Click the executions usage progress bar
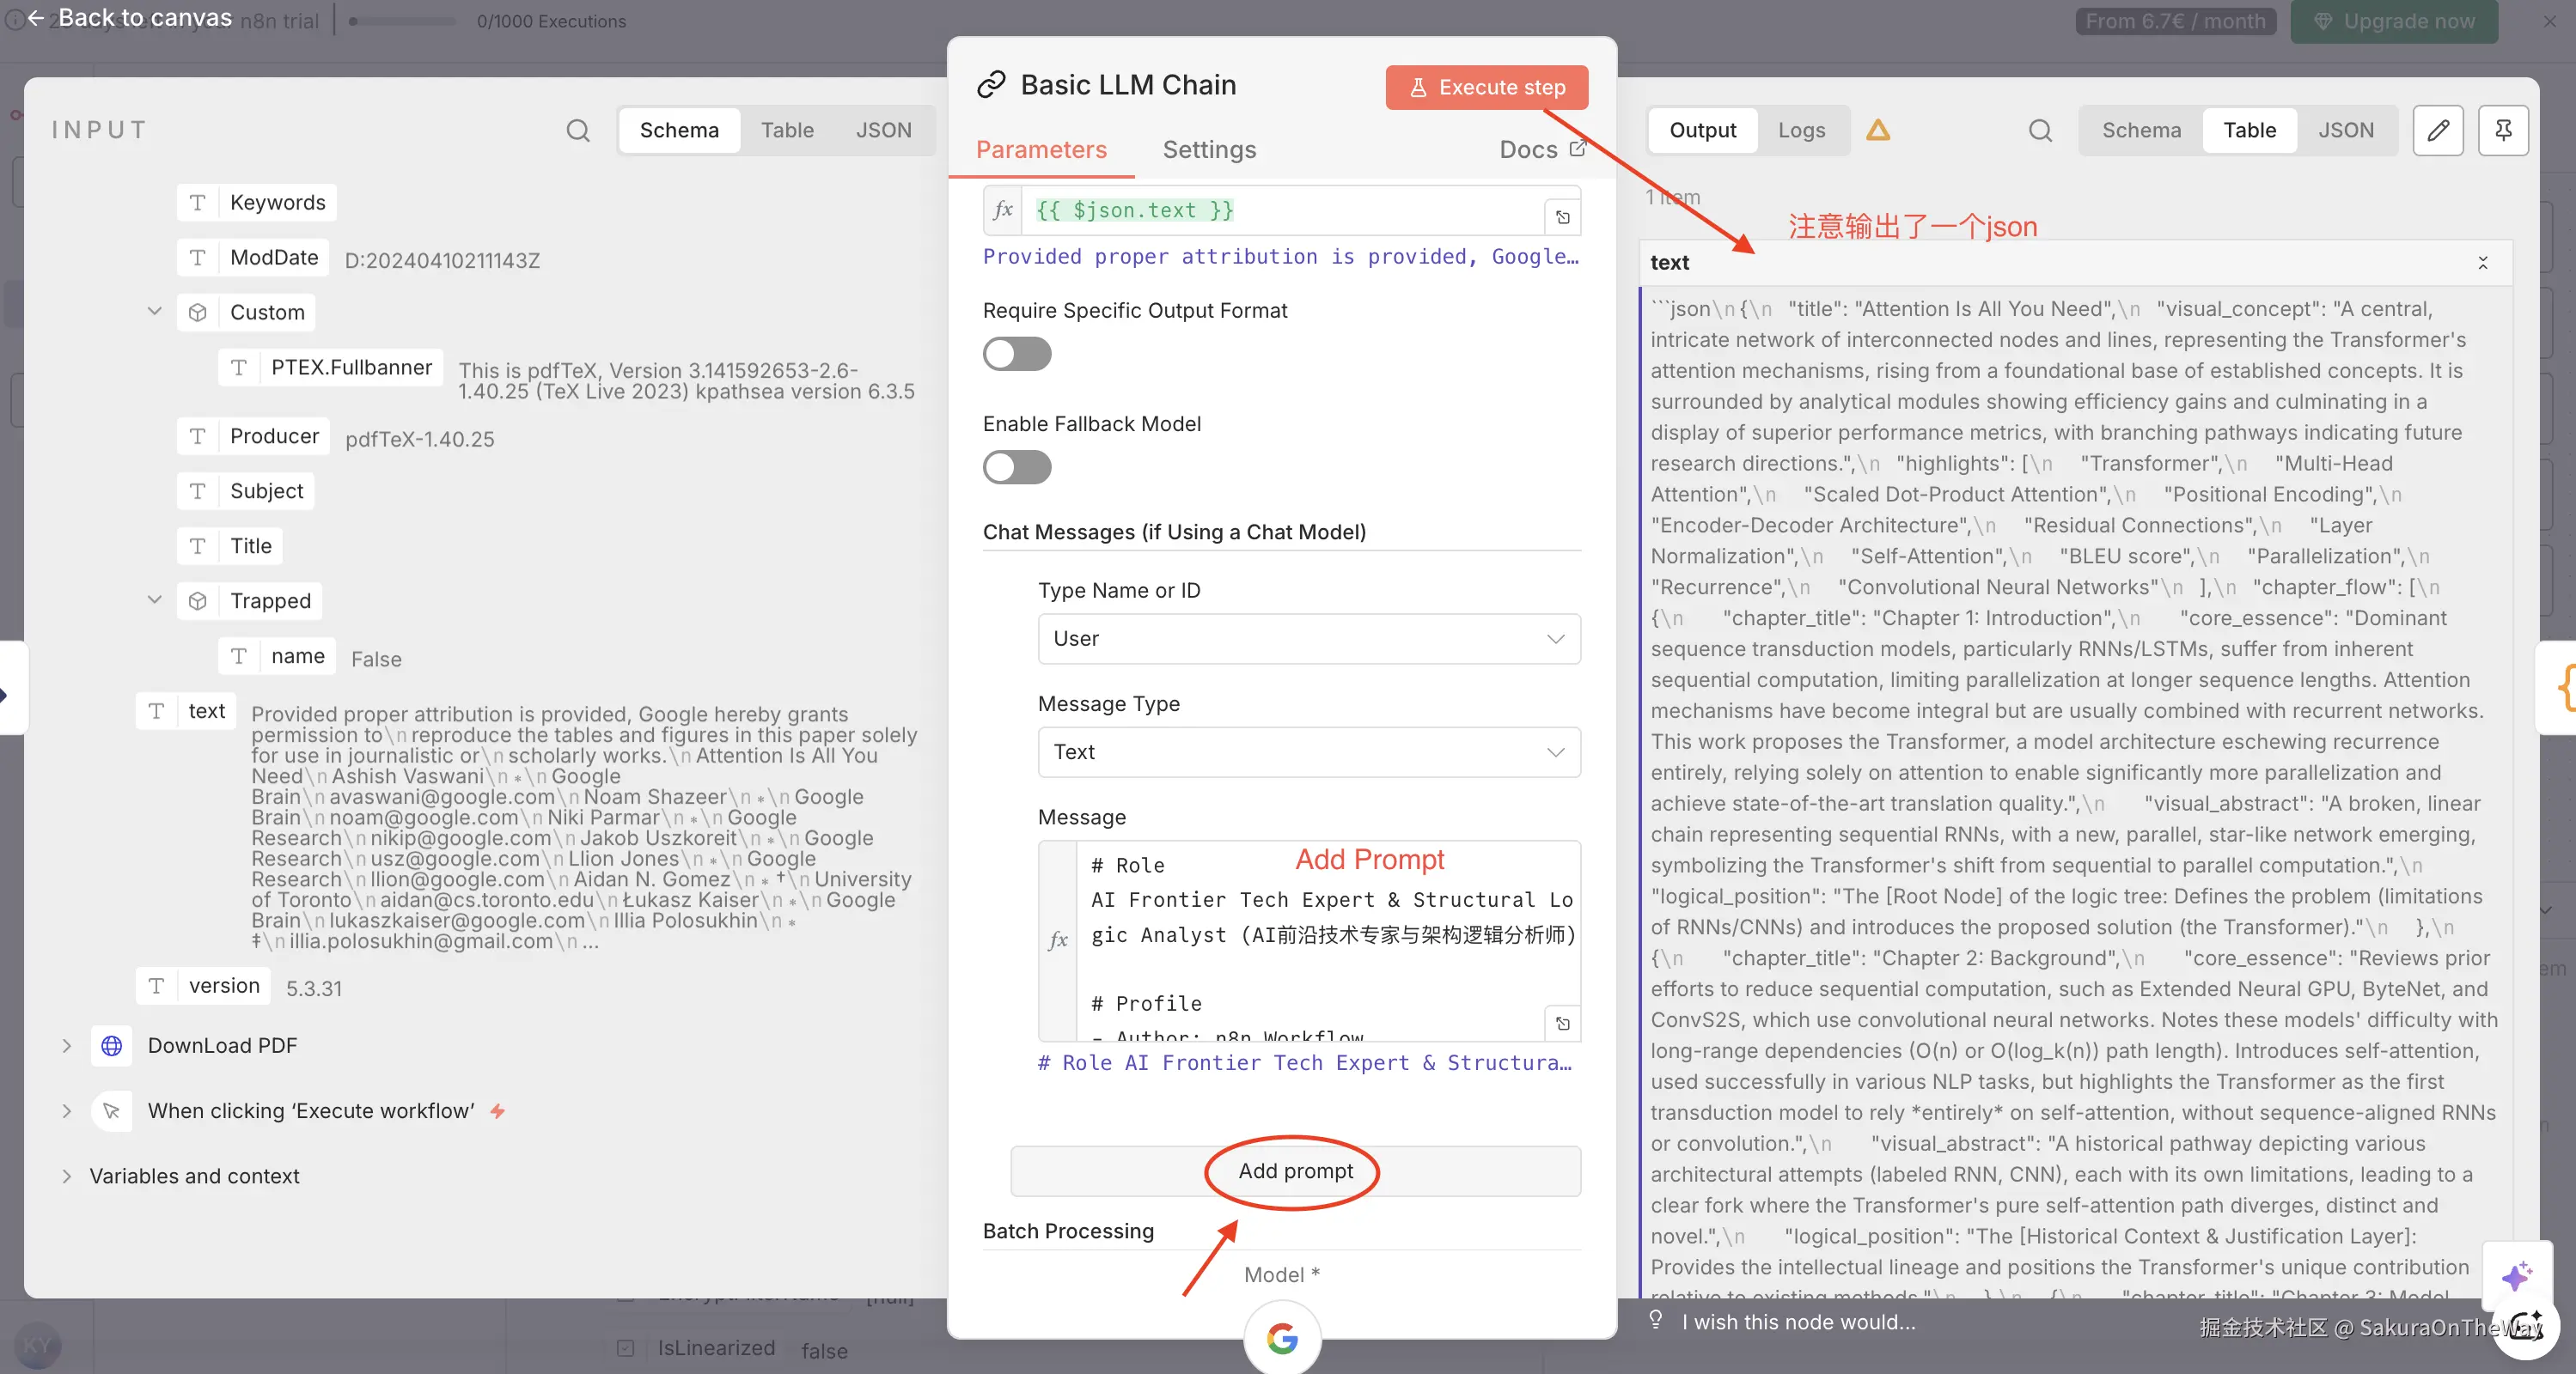Image resolution: width=2576 pixels, height=1374 pixels. pyautogui.click(x=402, y=21)
